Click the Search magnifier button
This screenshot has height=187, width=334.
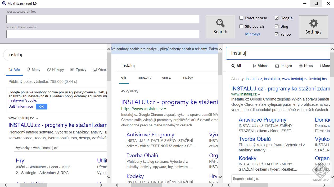220,27
